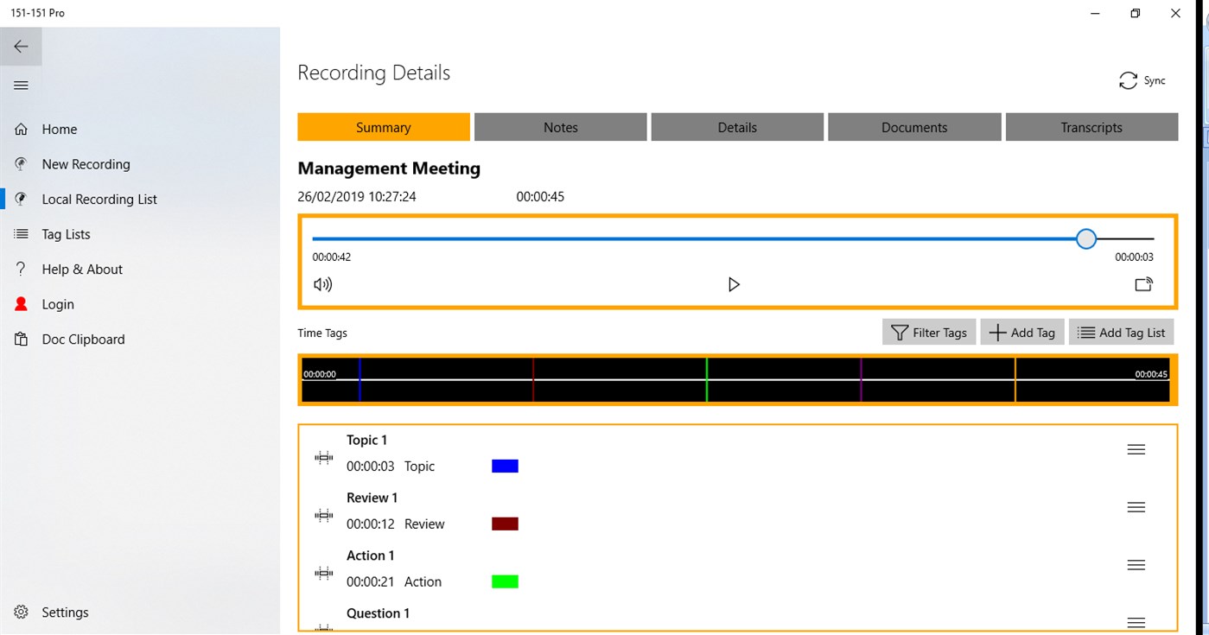The width and height of the screenshot is (1209, 635).
Task: Select the tag marker icon beside Topic 1
Action: (x=323, y=457)
